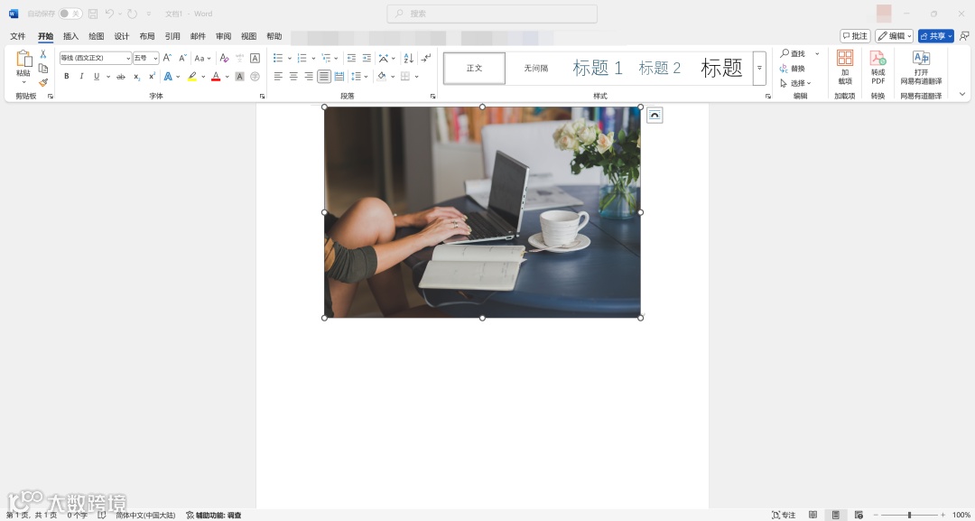
Task: Switch to Print Layout view in status bar
Action: 836,515
